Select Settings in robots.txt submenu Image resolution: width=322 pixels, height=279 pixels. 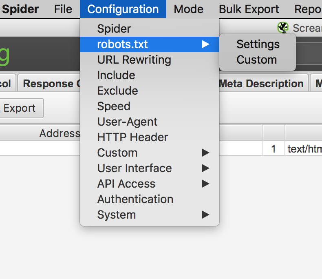pyautogui.click(x=258, y=44)
